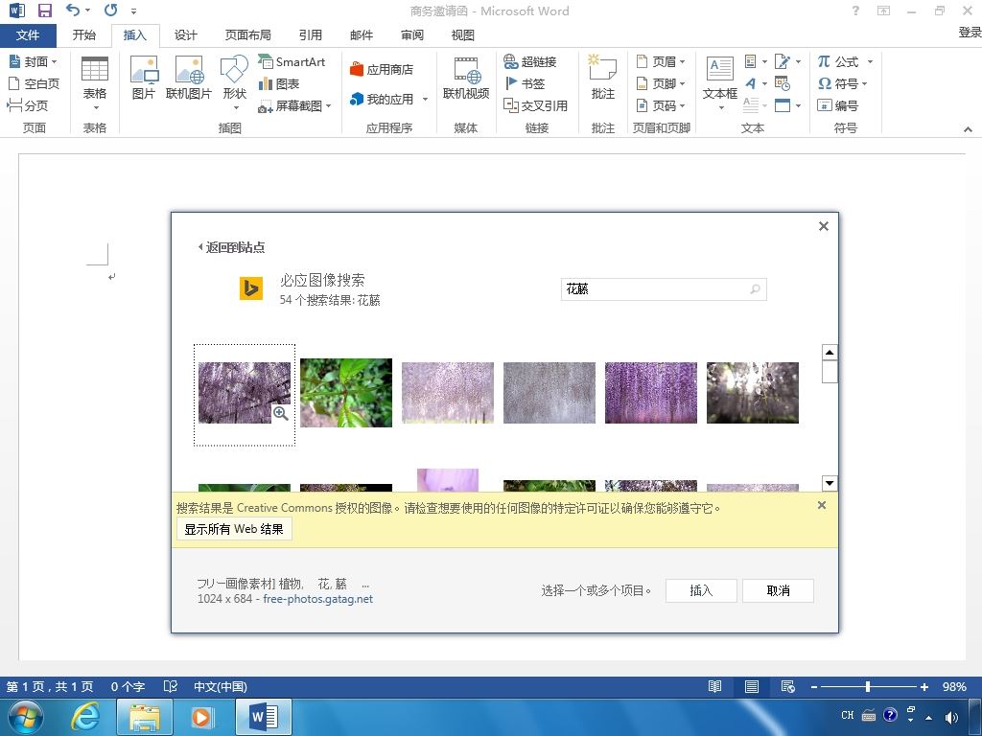Open the 表格 table gallery
Viewport: 982px width, 736px height.
click(x=95, y=83)
